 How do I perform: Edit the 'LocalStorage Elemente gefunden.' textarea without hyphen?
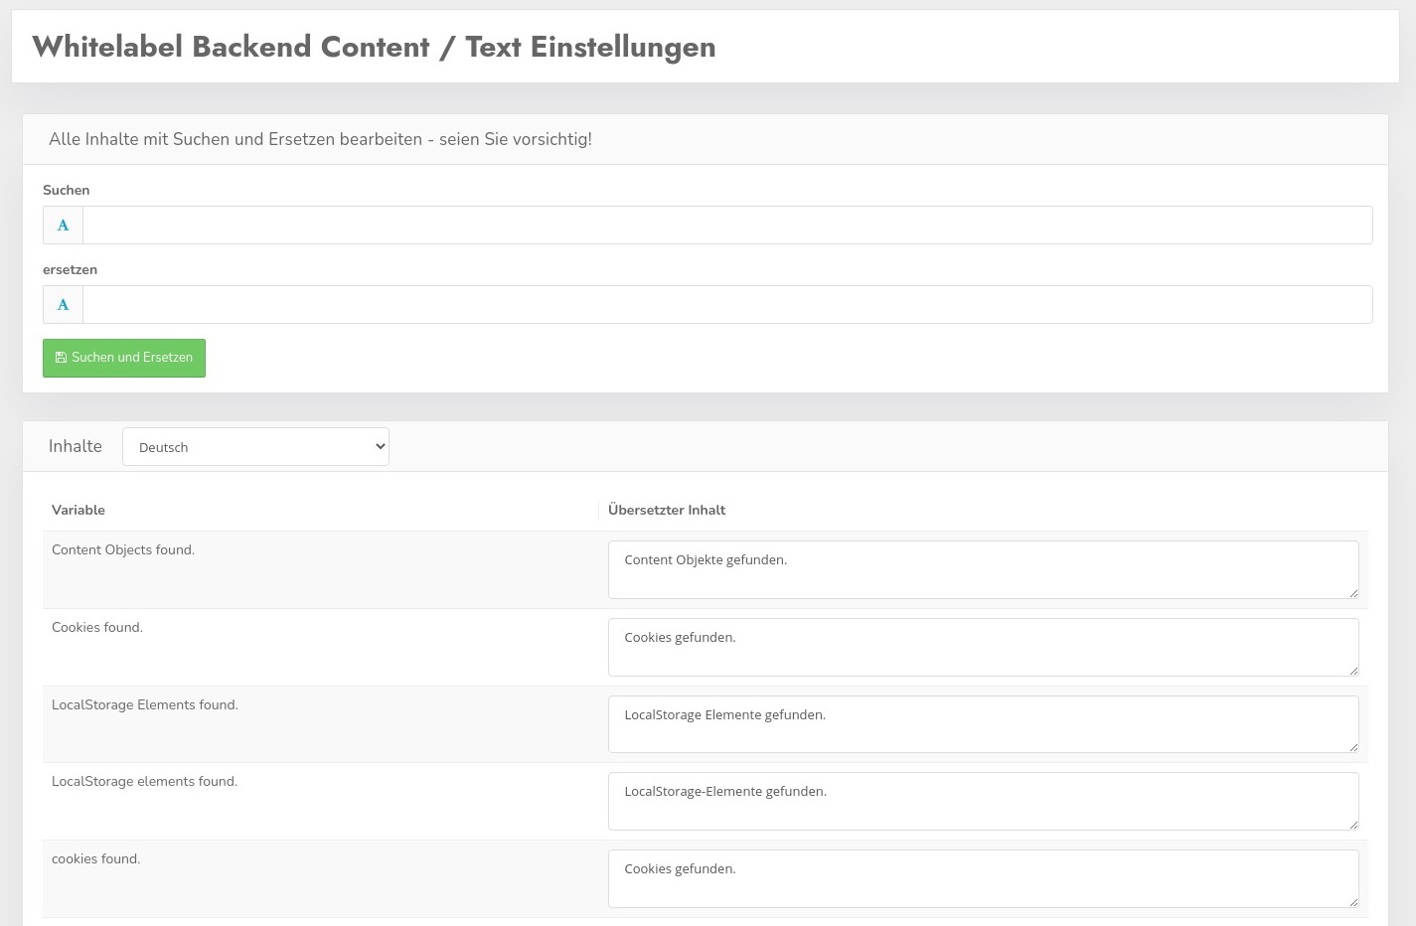click(x=982, y=724)
